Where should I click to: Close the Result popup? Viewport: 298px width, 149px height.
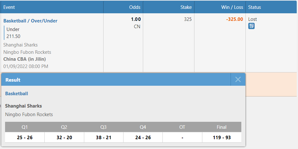pos(238,79)
